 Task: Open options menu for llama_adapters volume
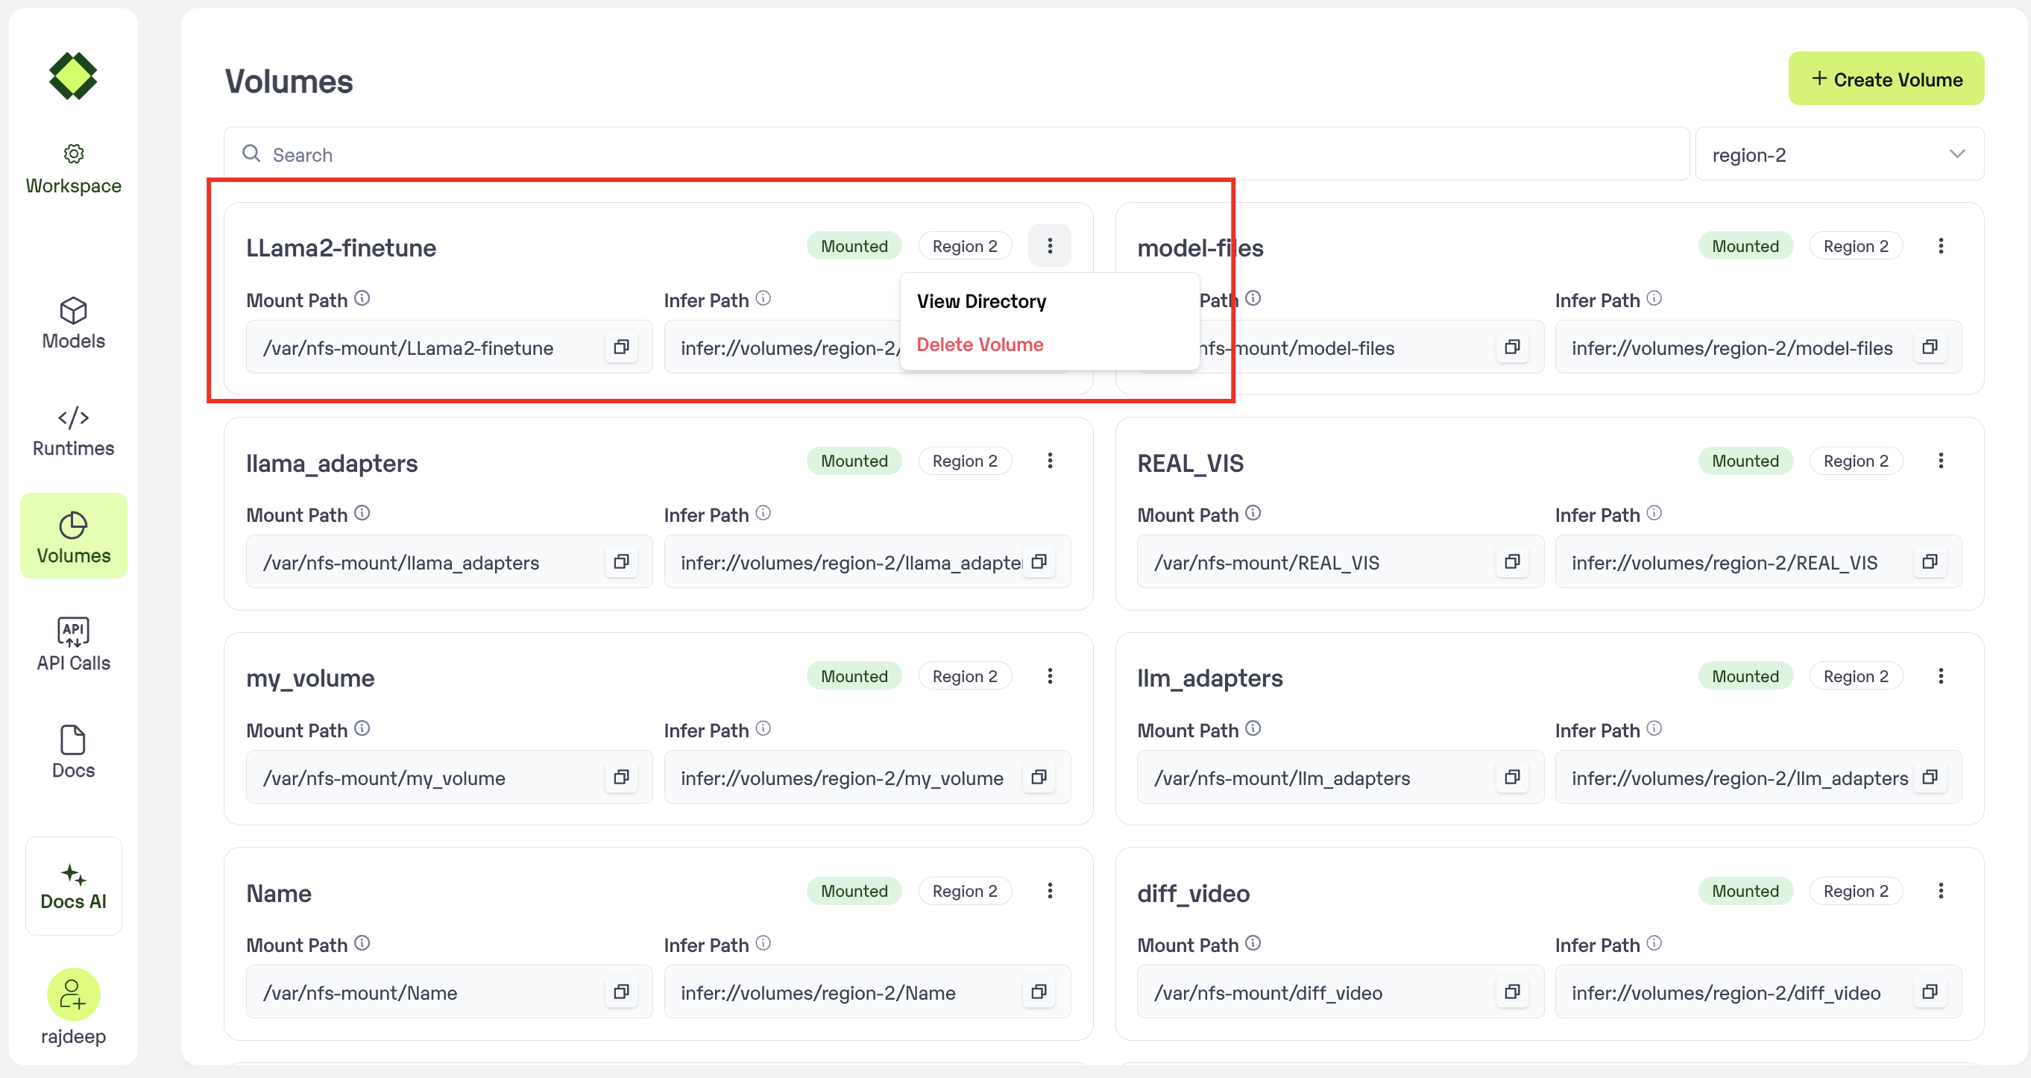coord(1049,461)
